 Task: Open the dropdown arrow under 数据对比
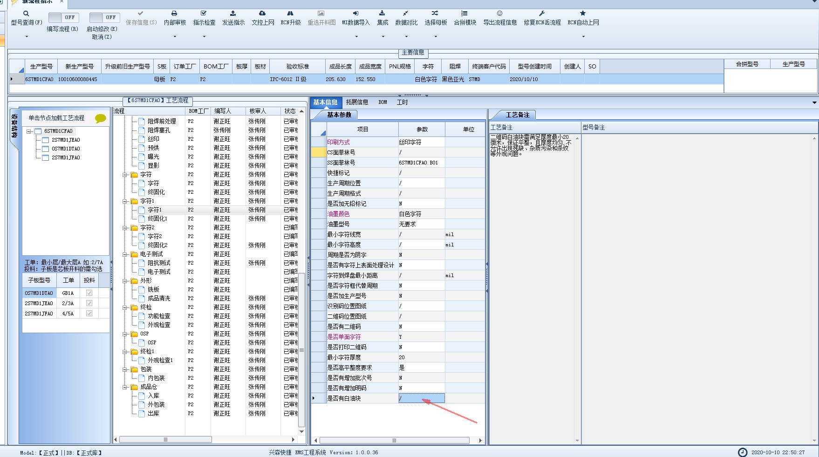406,36
